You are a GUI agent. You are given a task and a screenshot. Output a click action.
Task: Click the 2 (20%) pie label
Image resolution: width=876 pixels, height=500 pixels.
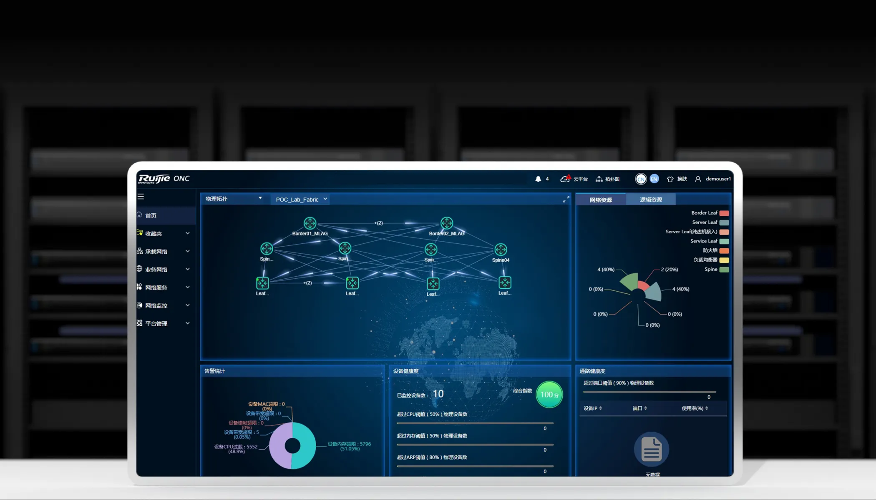coord(669,270)
